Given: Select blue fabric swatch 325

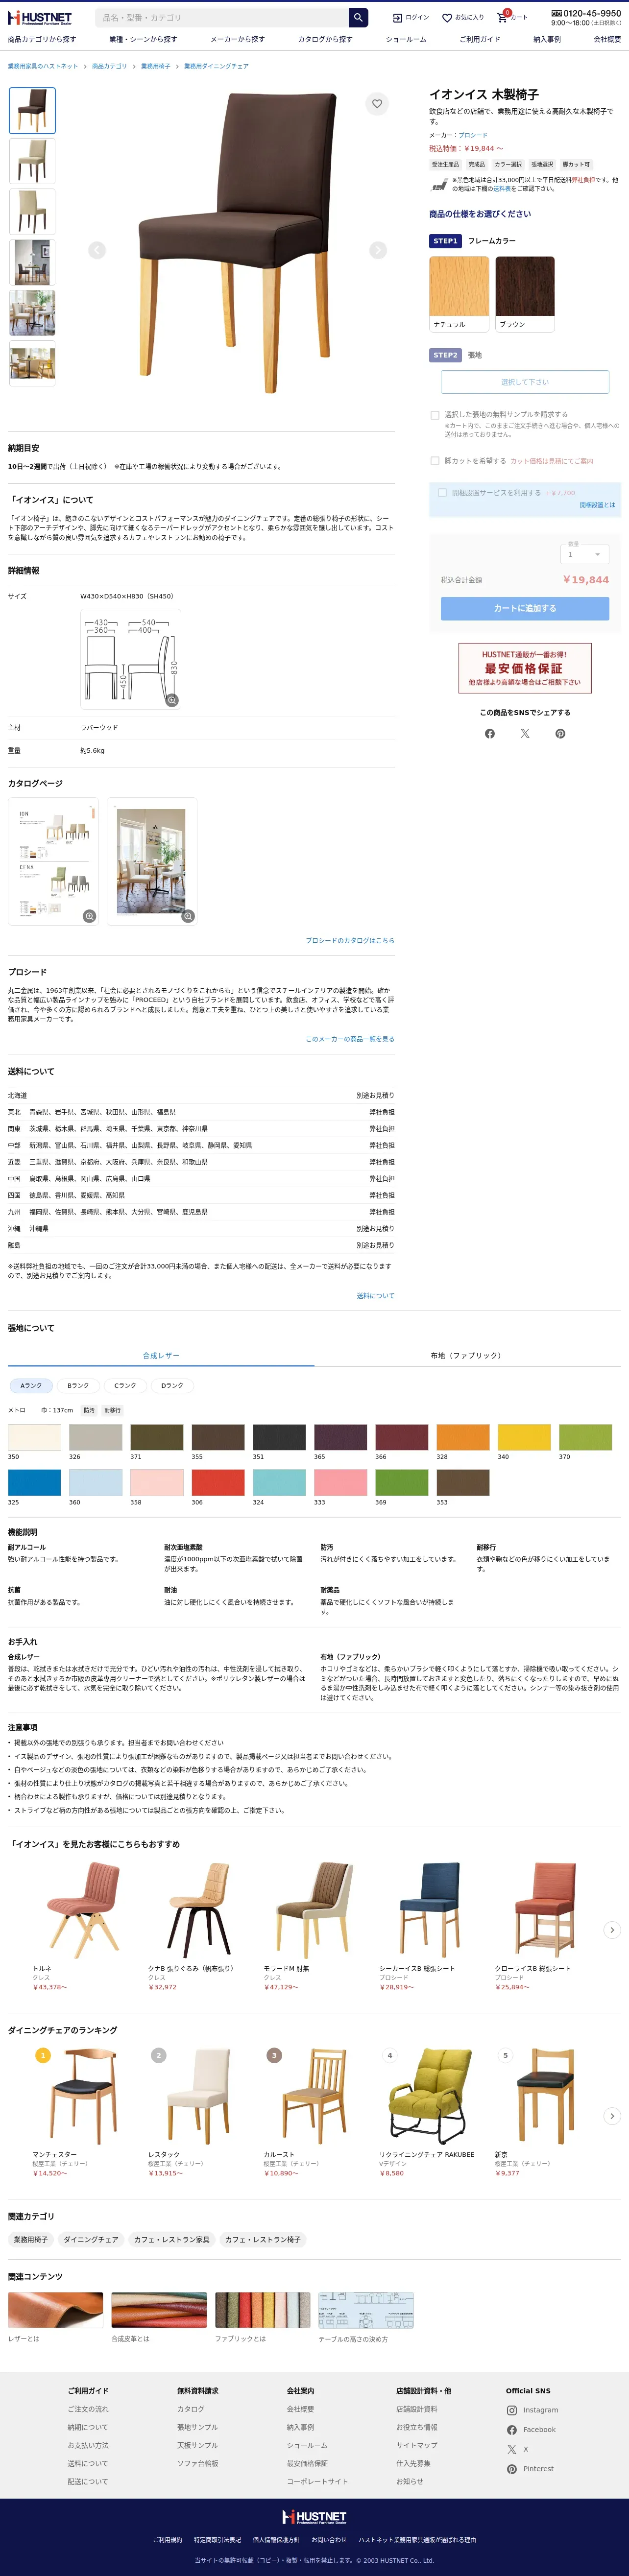Looking at the screenshot, I should pos(34,1483).
